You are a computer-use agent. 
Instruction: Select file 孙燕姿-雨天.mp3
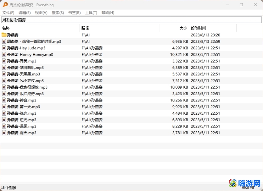(x=22, y=133)
